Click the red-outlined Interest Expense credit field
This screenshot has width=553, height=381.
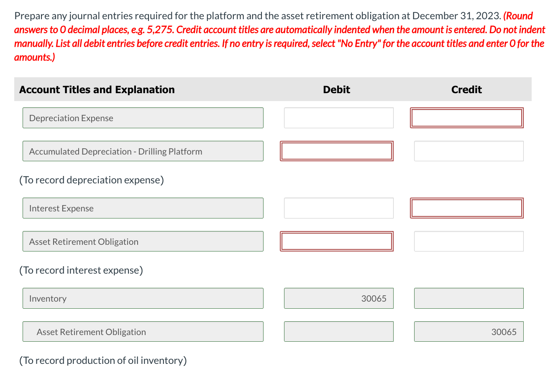(x=466, y=208)
